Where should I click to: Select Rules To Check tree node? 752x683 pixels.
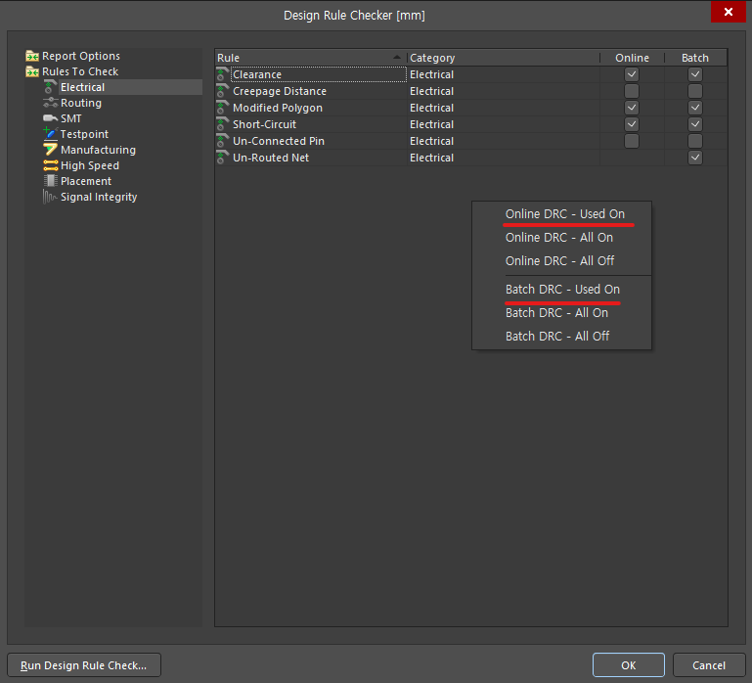click(80, 71)
